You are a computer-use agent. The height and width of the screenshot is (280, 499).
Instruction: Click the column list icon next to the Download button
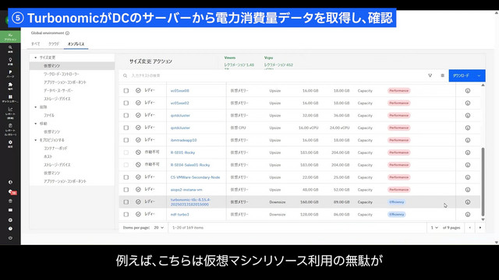[x=442, y=75]
